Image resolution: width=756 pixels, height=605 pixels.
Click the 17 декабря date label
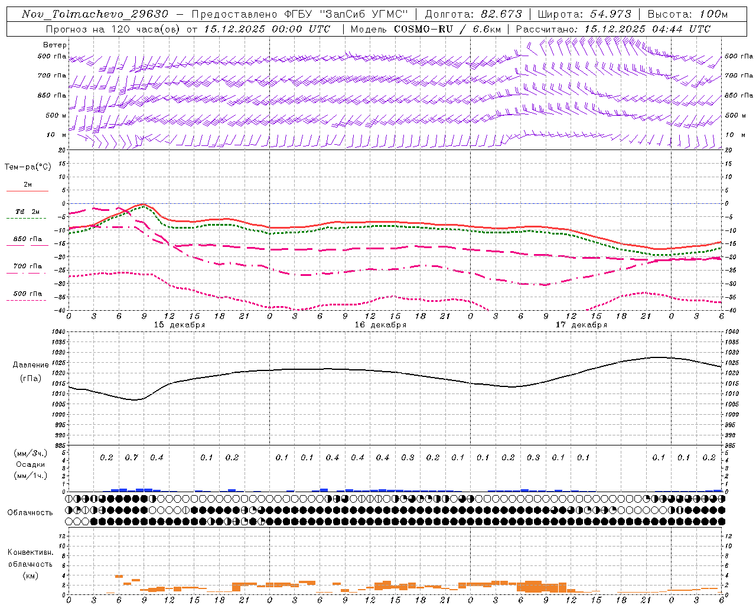point(581,324)
